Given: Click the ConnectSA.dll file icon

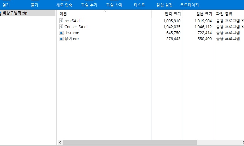Looking at the screenshot, I should tap(61, 27).
